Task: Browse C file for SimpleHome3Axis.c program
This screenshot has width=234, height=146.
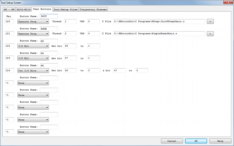Action: pyautogui.click(x=210, y=34)
